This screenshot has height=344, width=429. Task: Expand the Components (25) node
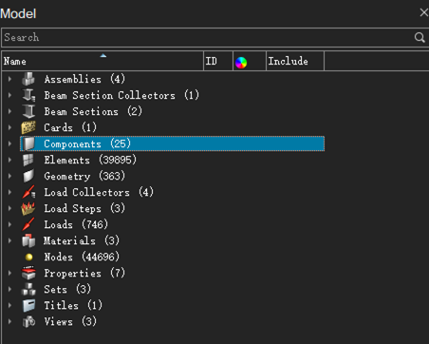9,143
